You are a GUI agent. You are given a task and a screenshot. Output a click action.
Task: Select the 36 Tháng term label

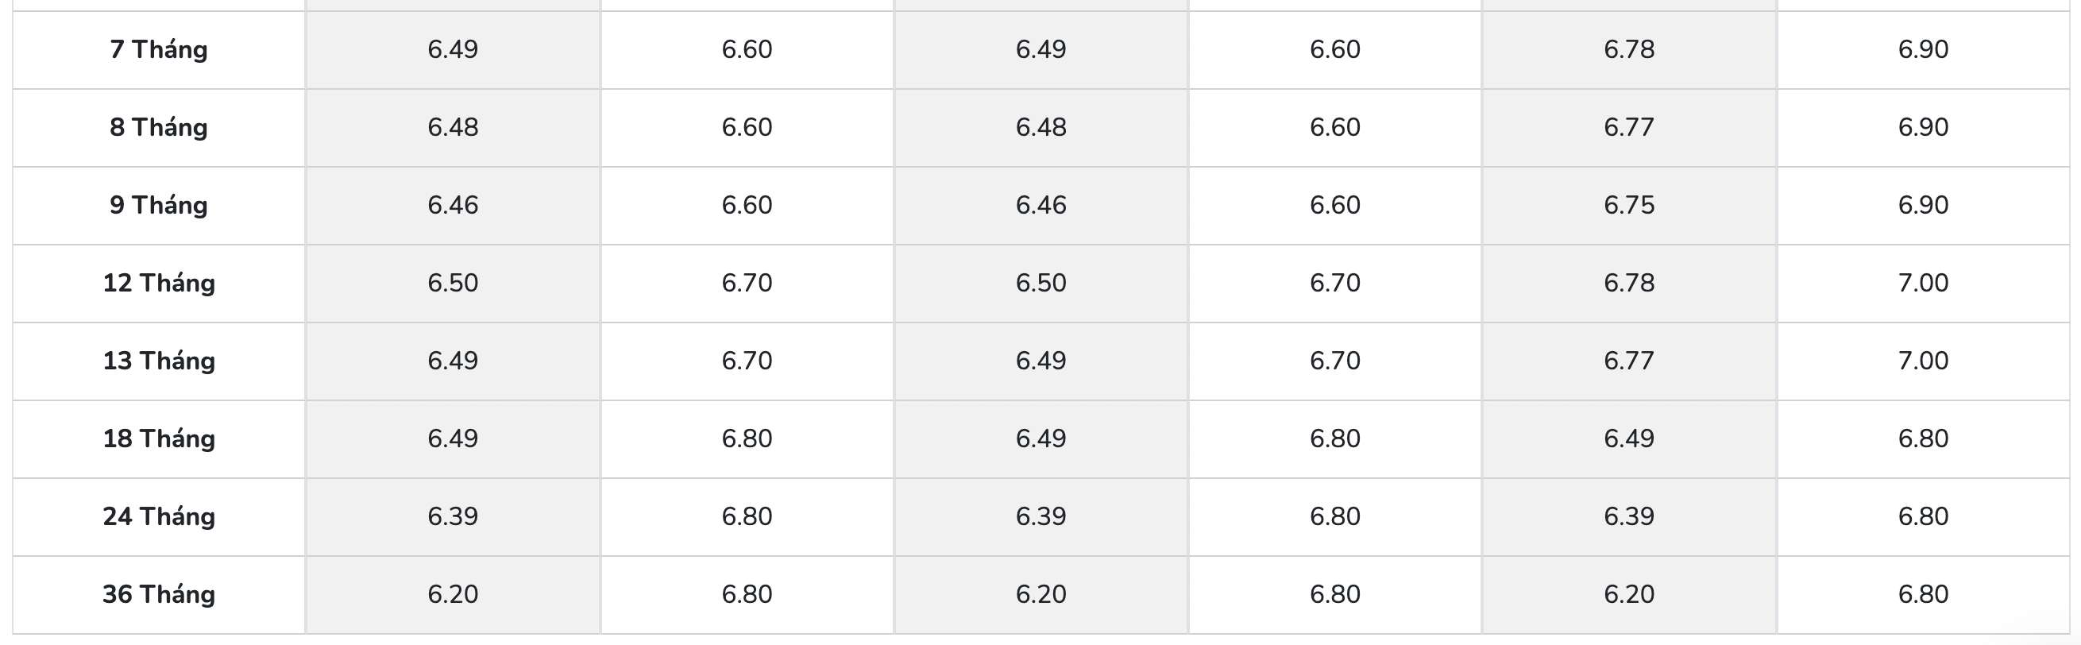[158, 594]
